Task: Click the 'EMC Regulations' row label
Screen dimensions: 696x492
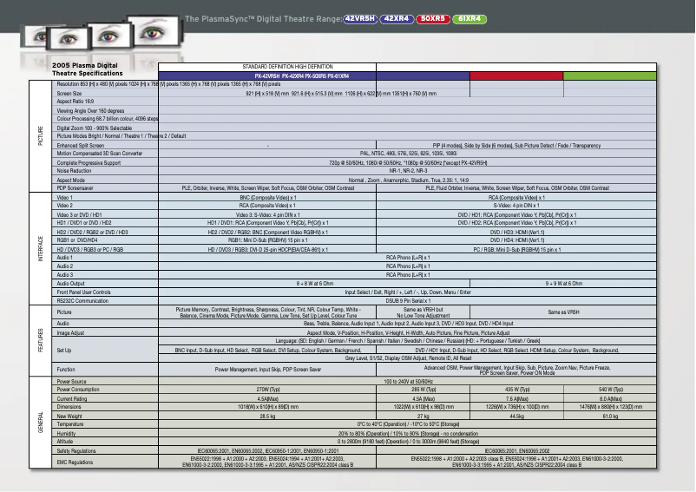Action: point(75,462)
